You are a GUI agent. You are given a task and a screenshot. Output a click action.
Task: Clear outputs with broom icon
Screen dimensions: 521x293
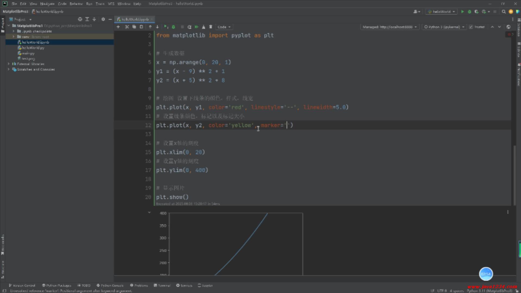click(204, 27)
